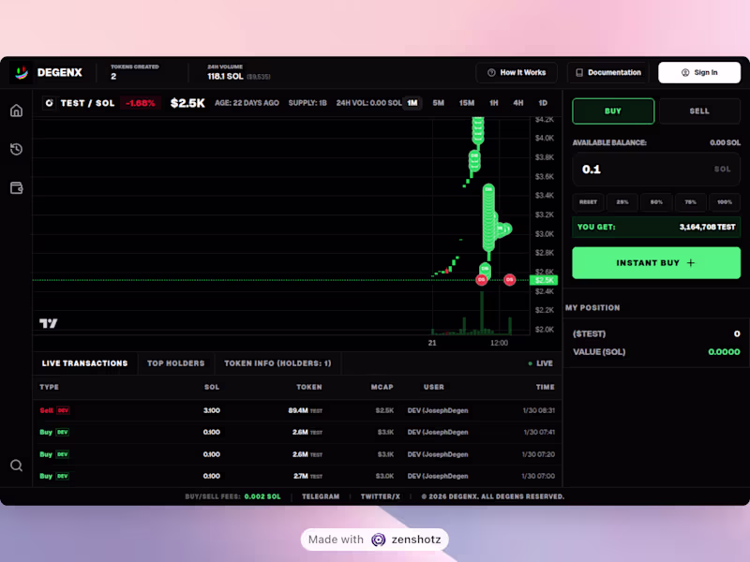This screenshot has width=750, height=562.
Task: Click the 89.4M token amount cell
Action: pos(306,410)
